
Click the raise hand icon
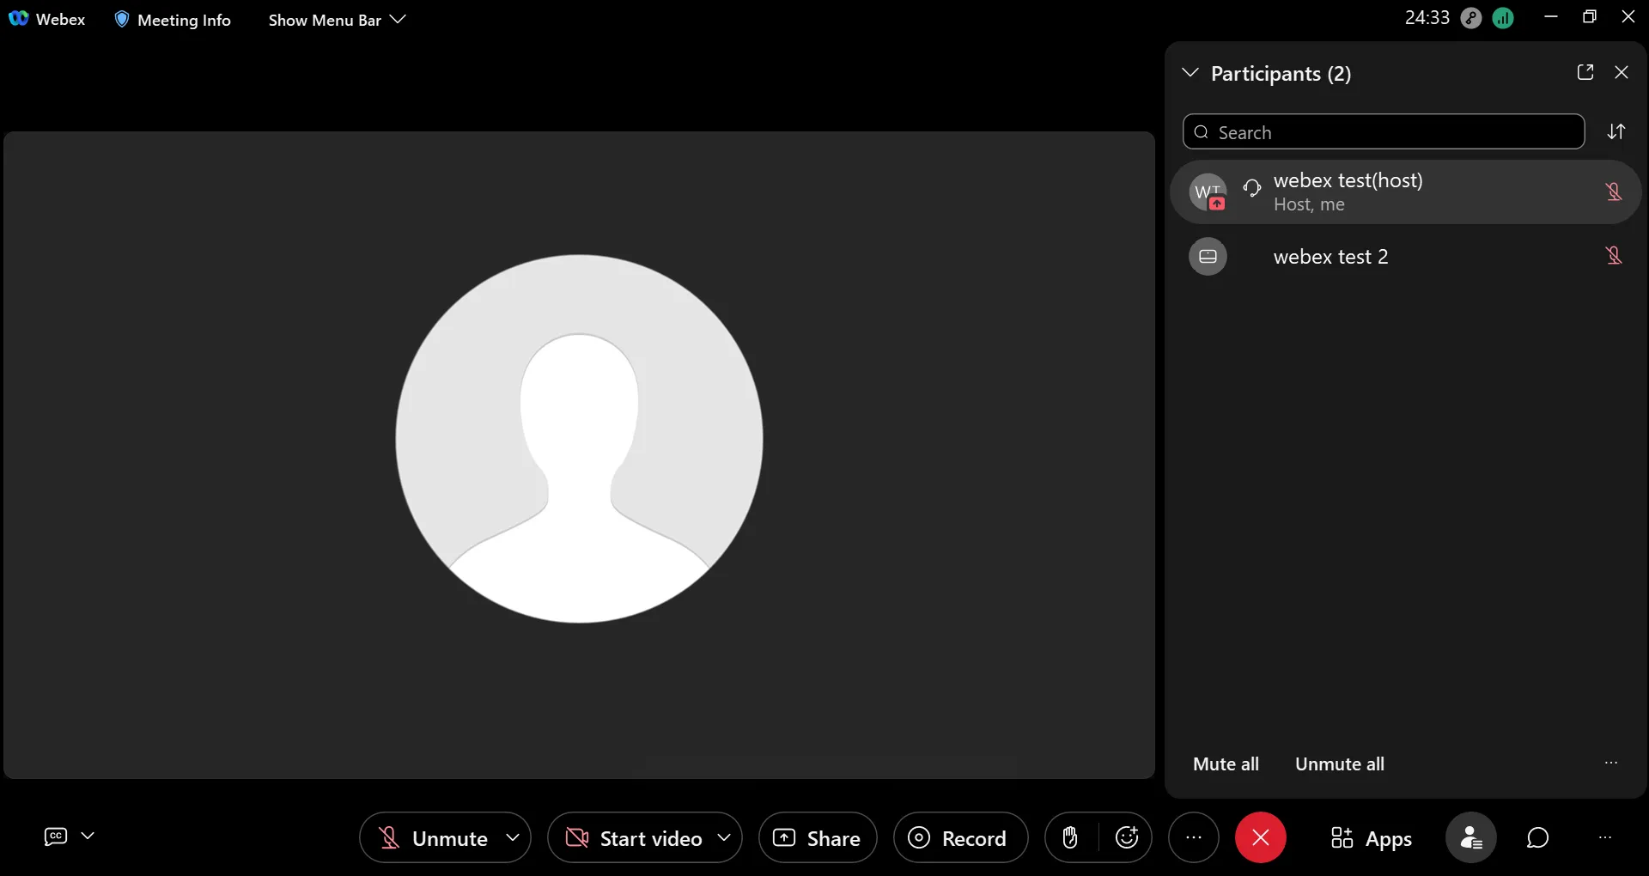1070,837
